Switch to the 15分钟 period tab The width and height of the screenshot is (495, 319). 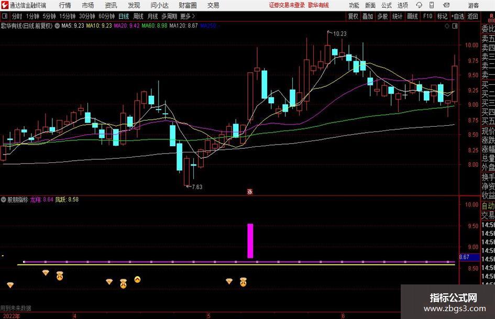pos(68,16)
